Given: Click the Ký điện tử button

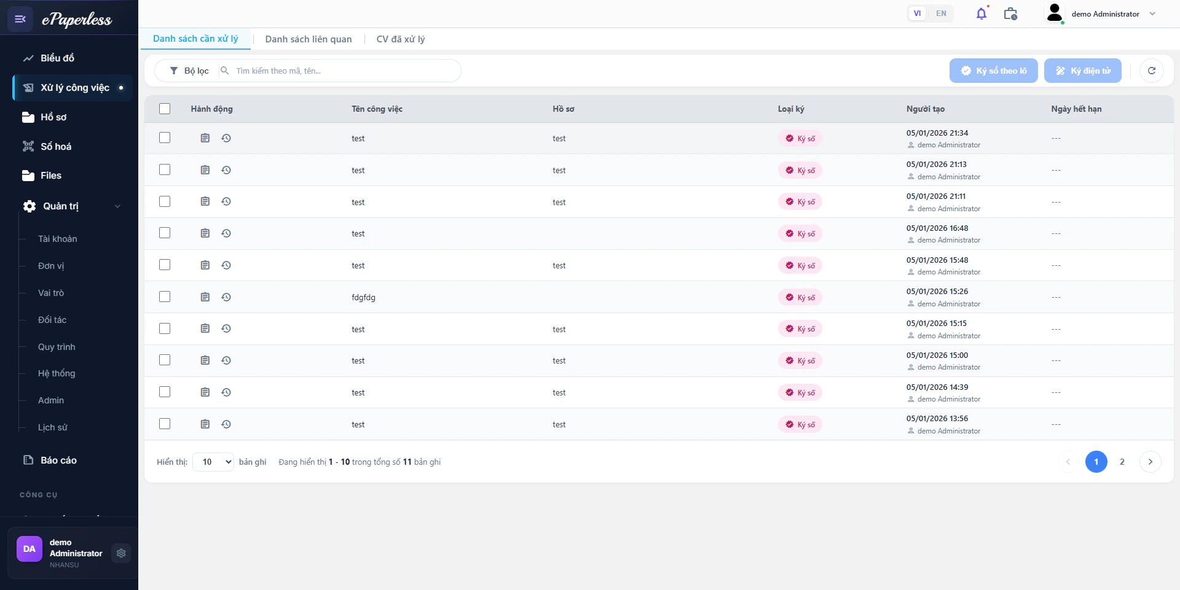Looking at the screenshot, I should pos(1083,71).
